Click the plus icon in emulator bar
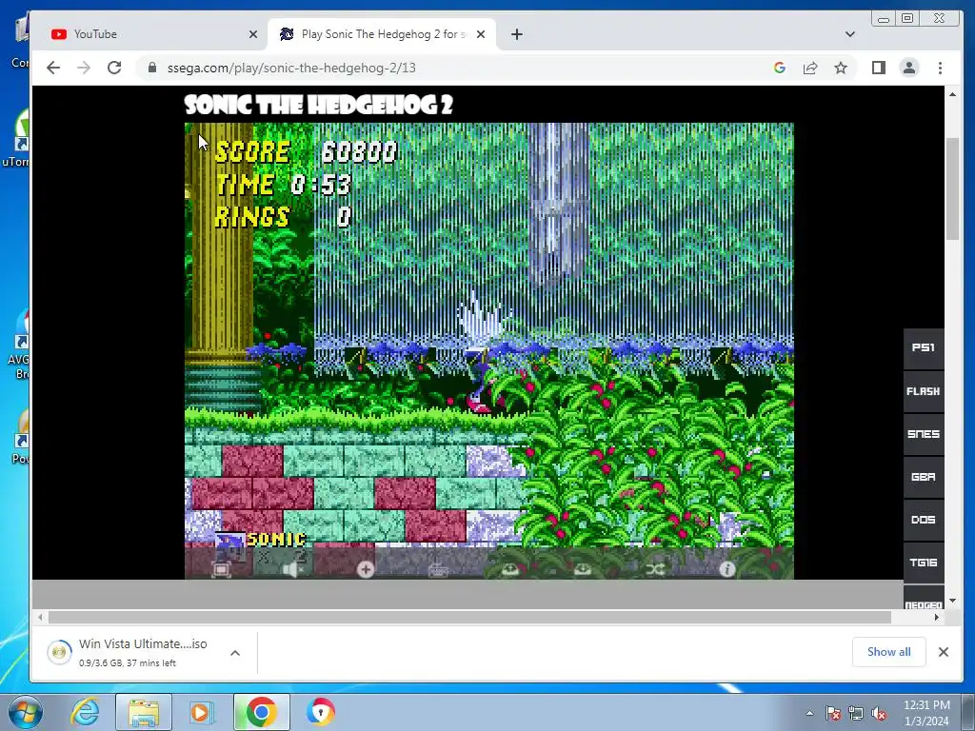Image resolution: width=975 pixels, height=731 pixels. 366,569
